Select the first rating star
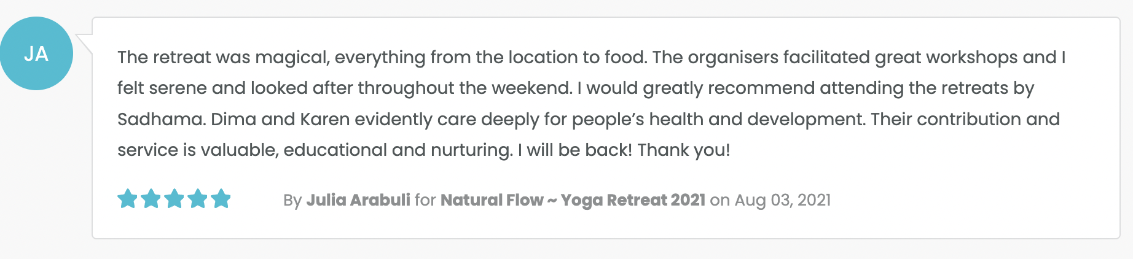1133x259 pixels. click(128, 199)
